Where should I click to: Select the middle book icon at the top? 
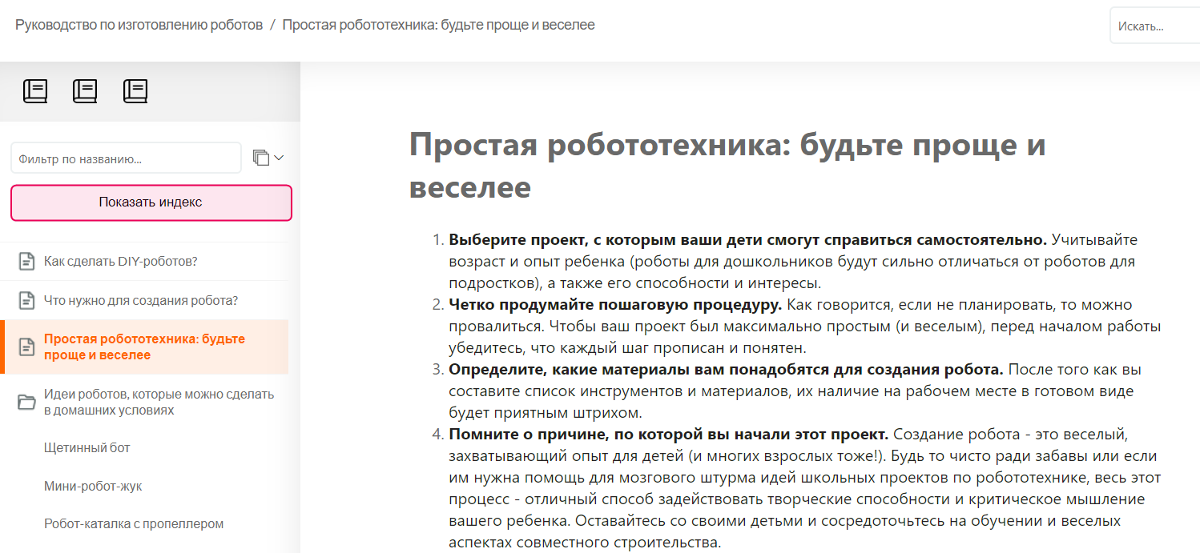tap(85, 90)
